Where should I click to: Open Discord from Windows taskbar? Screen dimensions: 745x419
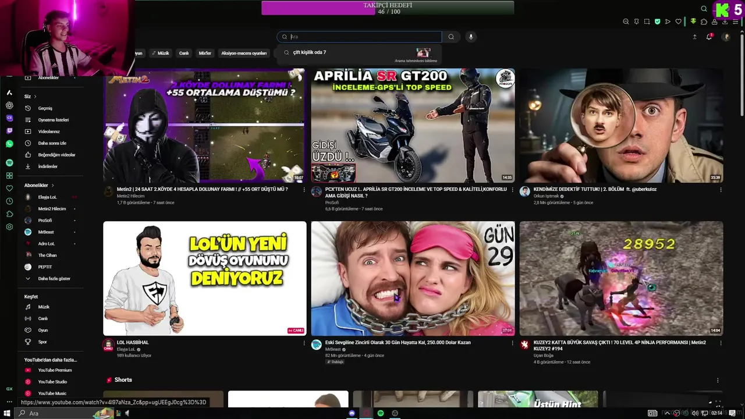tap(352, 413)
